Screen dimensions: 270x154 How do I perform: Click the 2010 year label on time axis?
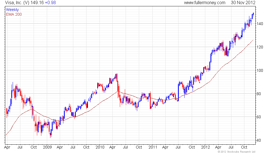100,147
